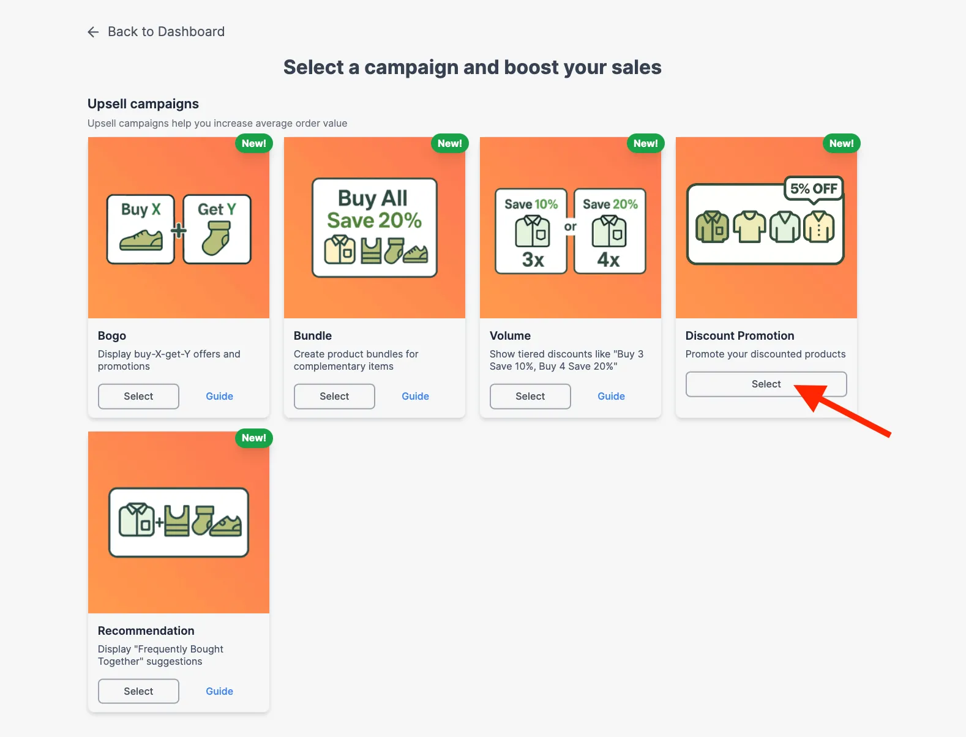
Task: Select the Bogo campaign
Action: pos(138,397)
